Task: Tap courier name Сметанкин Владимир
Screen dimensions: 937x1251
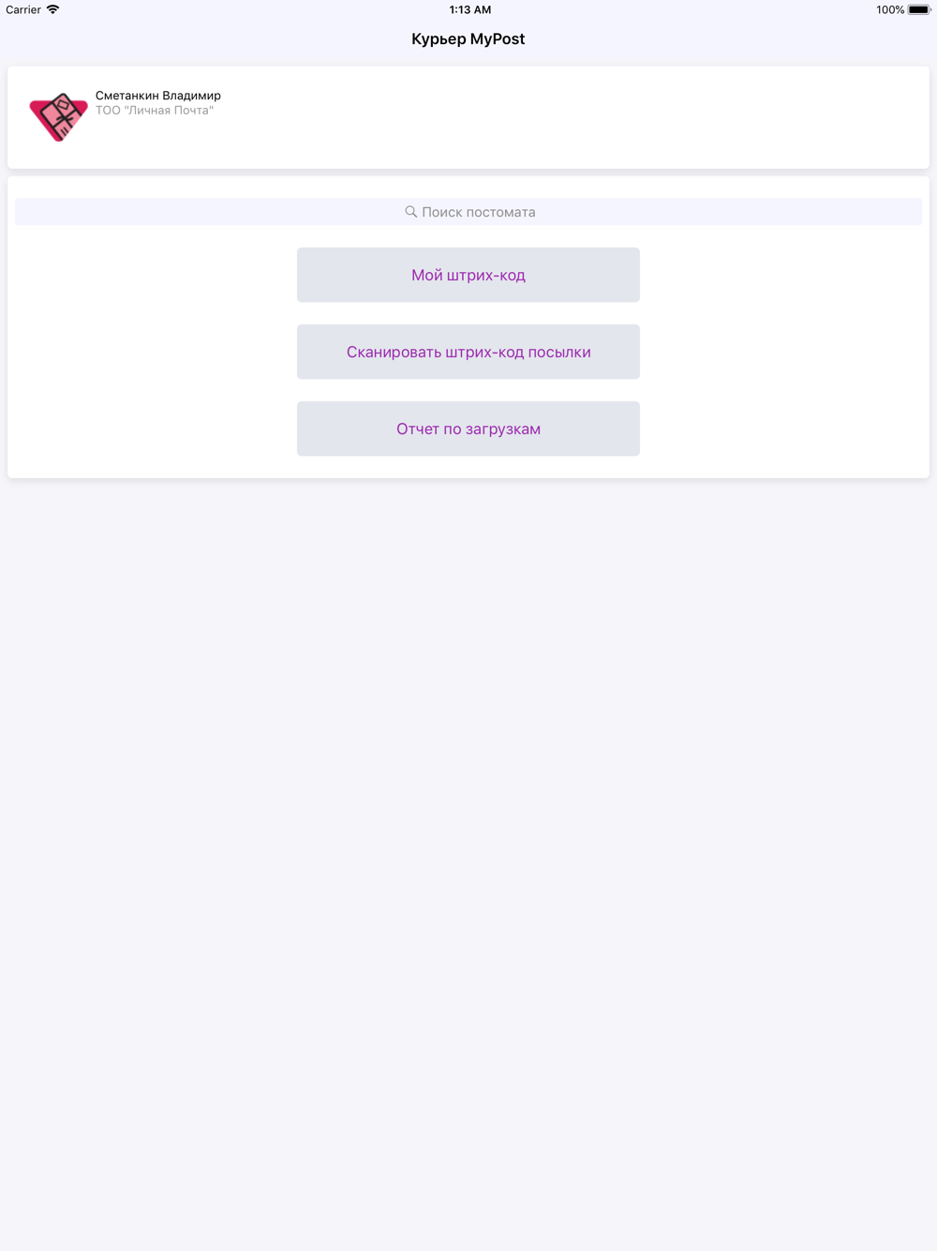Action: tap(158, 95)
